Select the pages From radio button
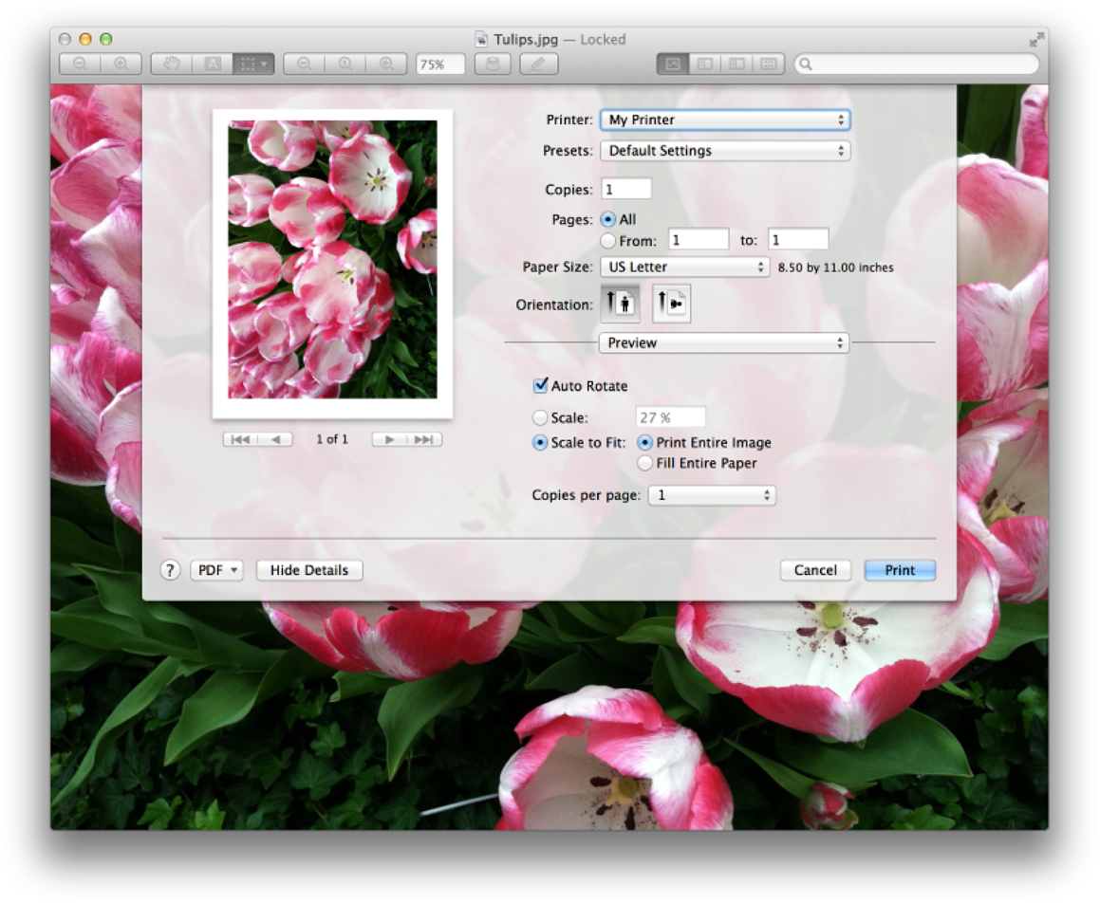Screen dimensions: 1100x904 (608, 241)
